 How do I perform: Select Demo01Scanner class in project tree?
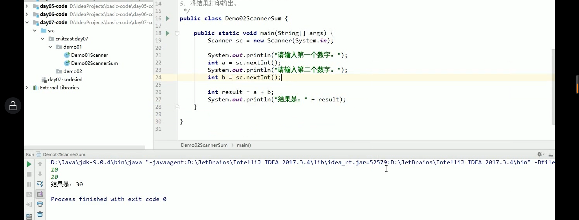pyautogui.click(x=90, y=55)
